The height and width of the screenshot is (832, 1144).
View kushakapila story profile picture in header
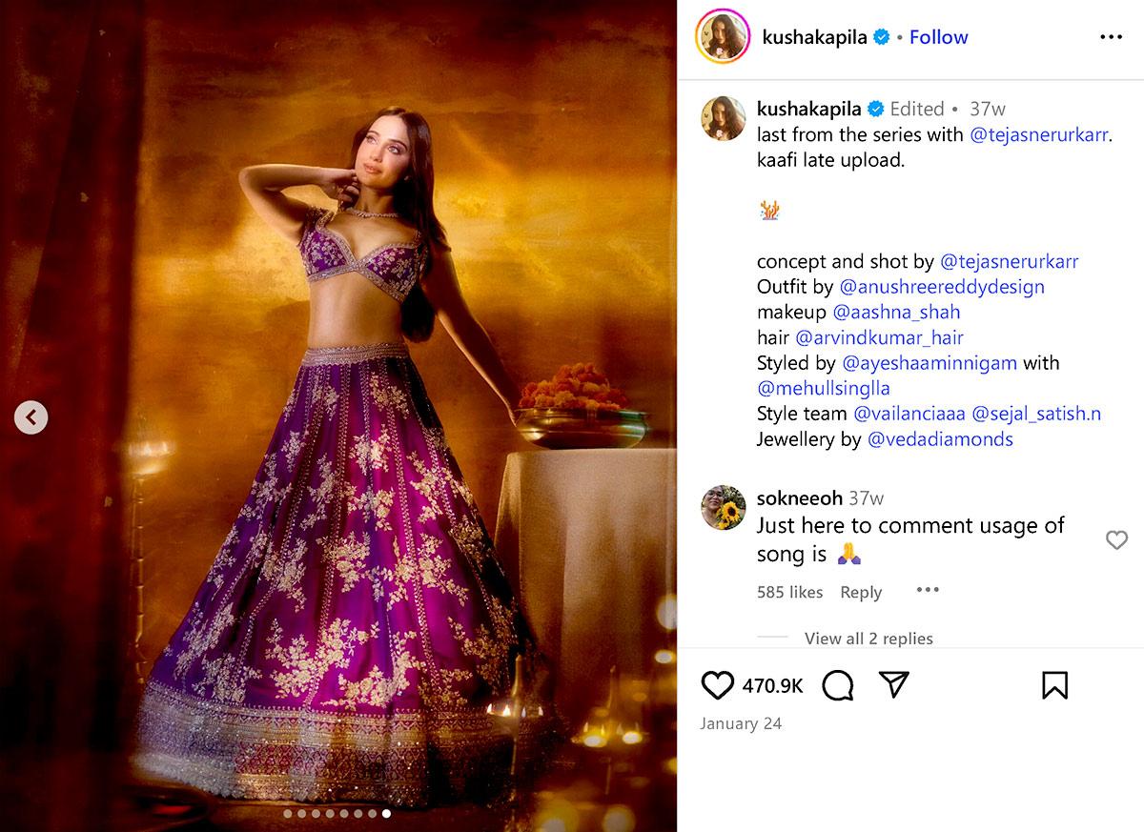tap(724, 37)
